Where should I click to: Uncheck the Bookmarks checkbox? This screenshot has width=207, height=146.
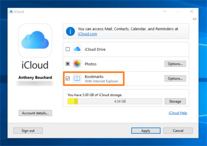68,79
